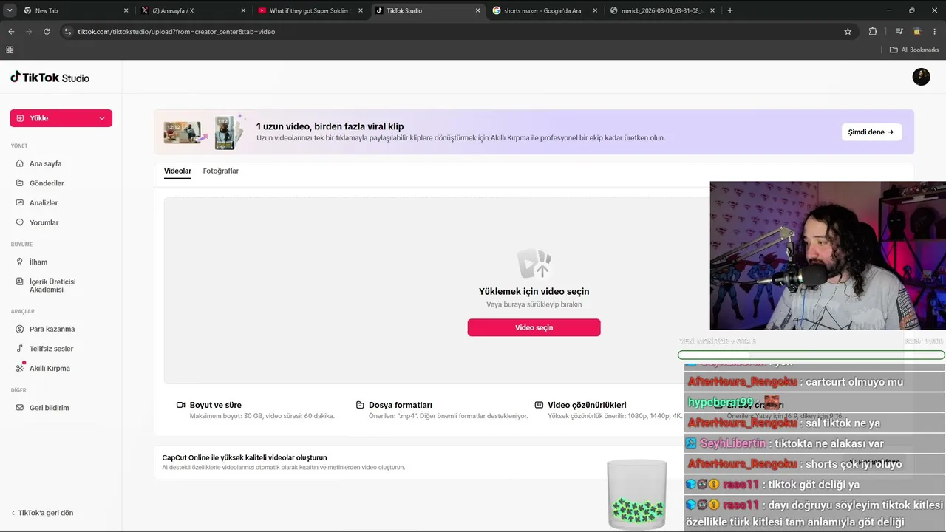Click the streamer webcam overlay
The image size is (946, 532).
click(828, 256)
